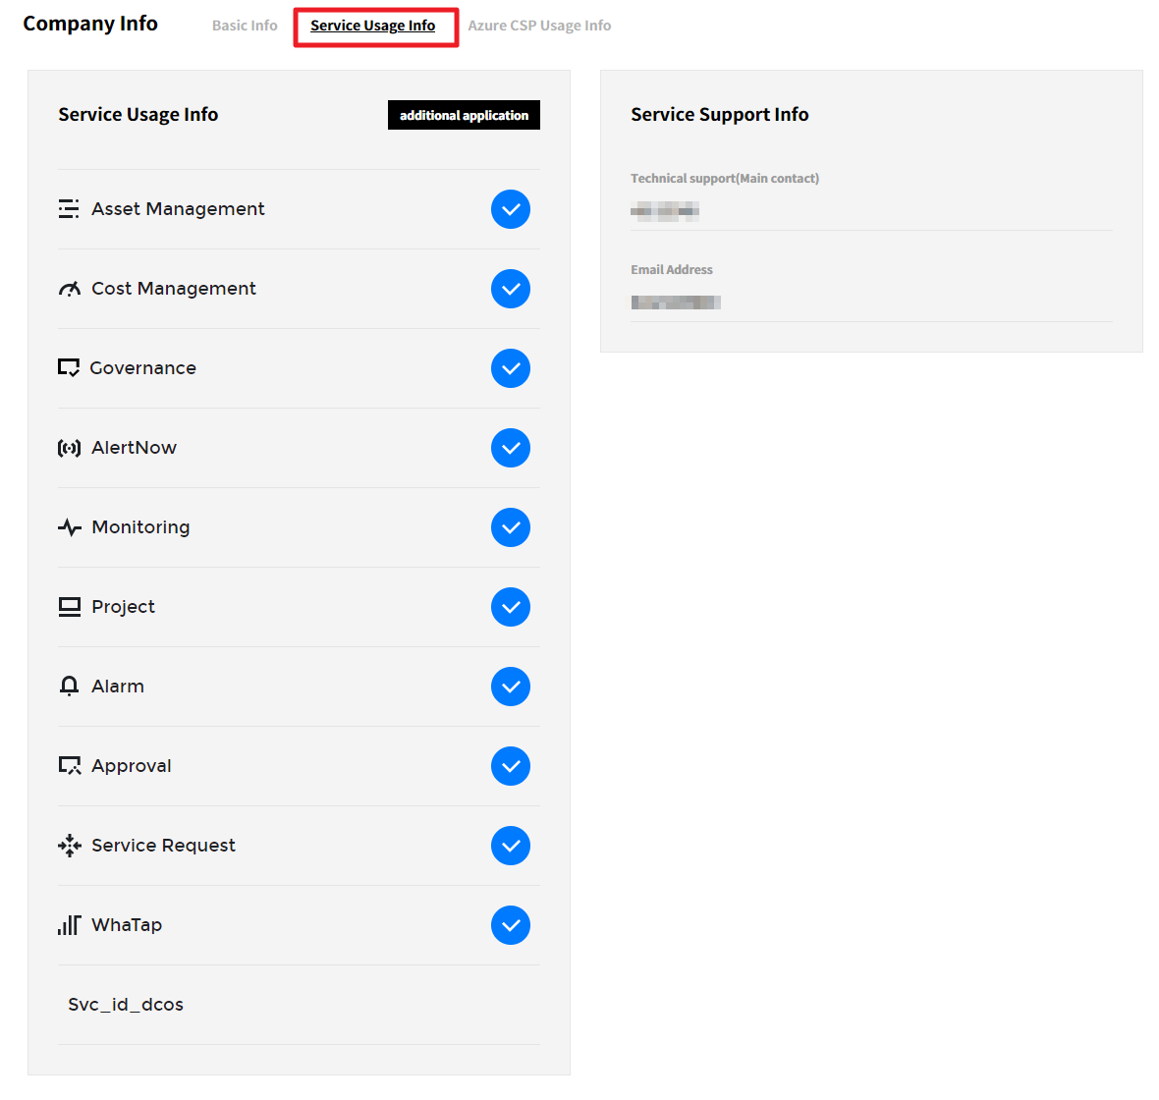
Task: Toggle the Asset Management checkmark
Action: [x=511, y=209]
